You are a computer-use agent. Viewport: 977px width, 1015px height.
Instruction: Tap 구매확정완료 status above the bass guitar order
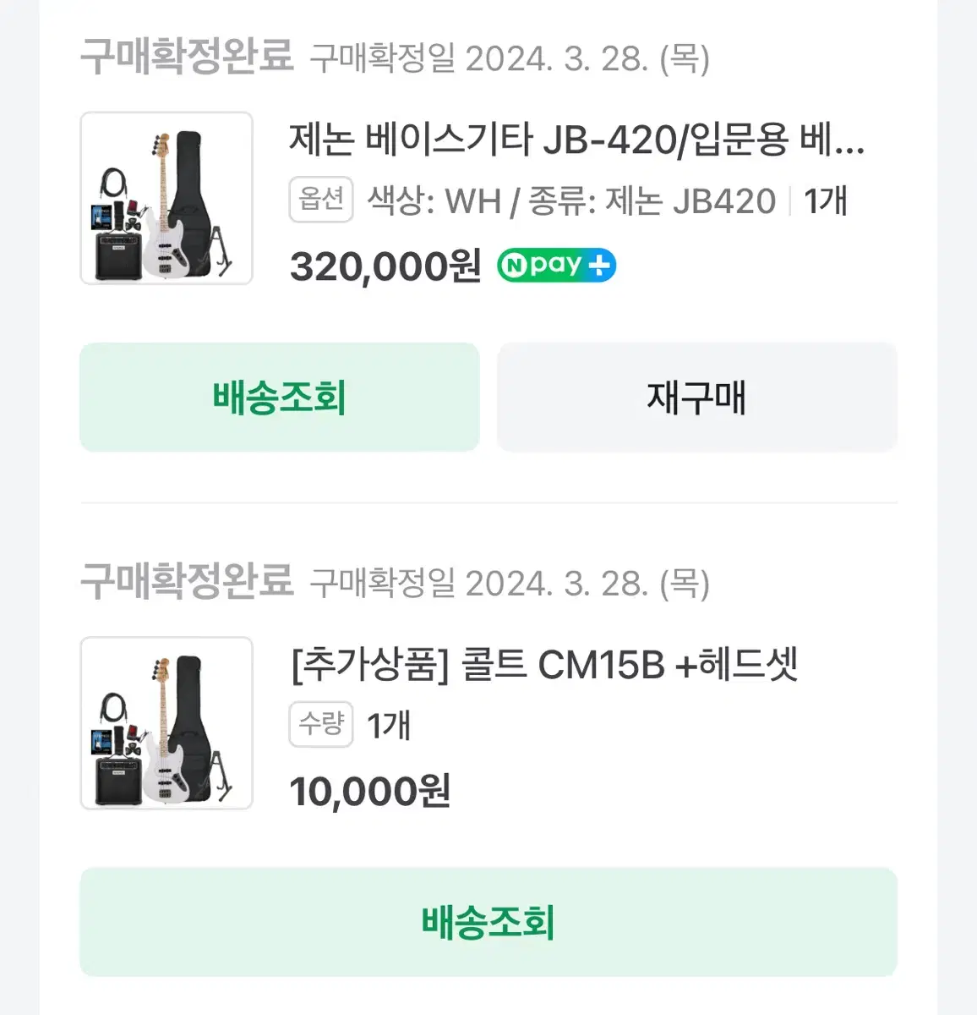click(x=187, y=57)
